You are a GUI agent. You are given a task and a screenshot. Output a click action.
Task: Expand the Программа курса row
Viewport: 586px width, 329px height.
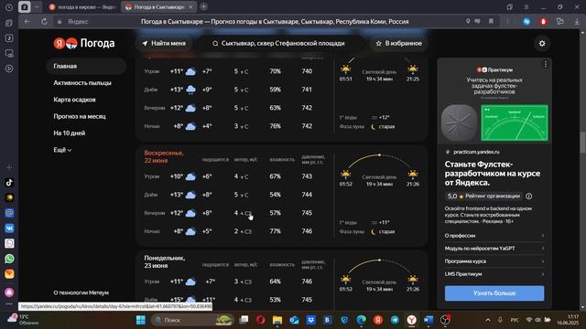(x=494, y=261)
